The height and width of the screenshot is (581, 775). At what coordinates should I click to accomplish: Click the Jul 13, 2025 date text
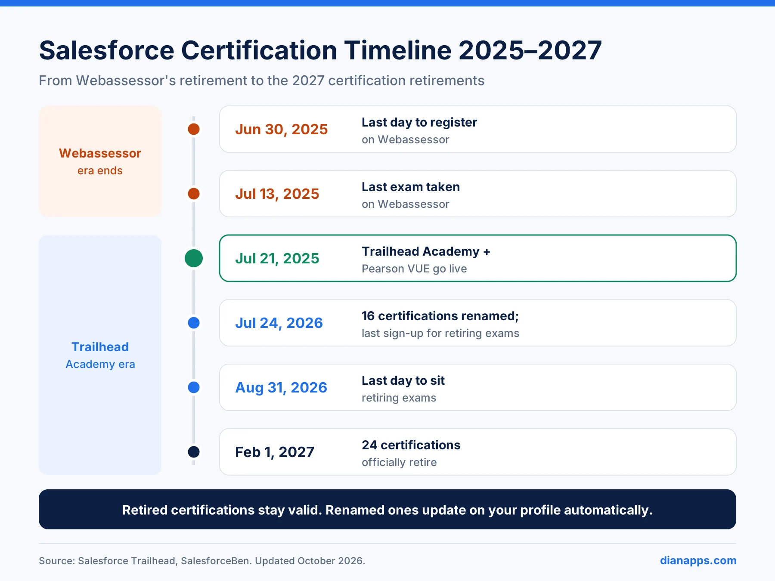click(x=277, y=194)
